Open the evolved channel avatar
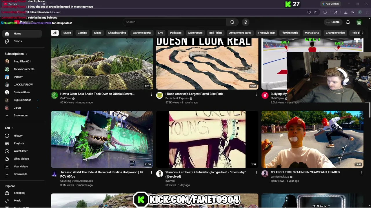 click(160, 174)
